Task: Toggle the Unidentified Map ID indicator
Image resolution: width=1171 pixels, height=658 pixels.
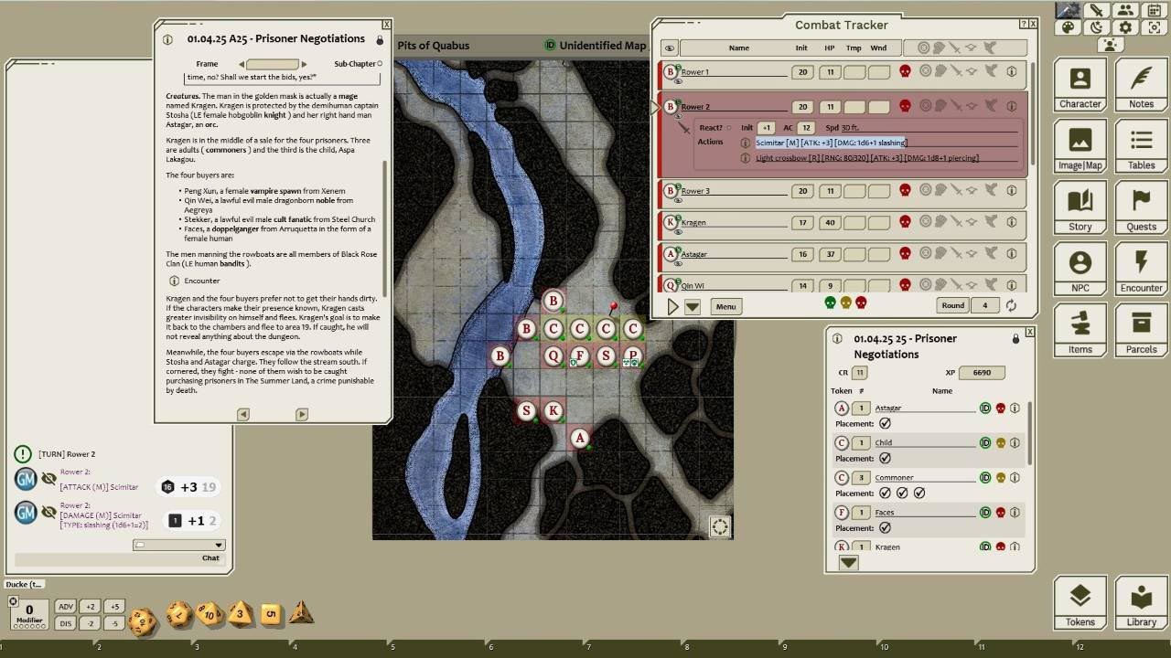Action: 550,46
